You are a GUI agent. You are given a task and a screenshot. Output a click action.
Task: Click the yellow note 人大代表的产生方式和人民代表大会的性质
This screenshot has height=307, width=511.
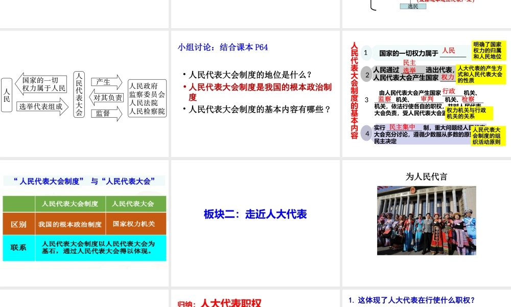(480, 74)
